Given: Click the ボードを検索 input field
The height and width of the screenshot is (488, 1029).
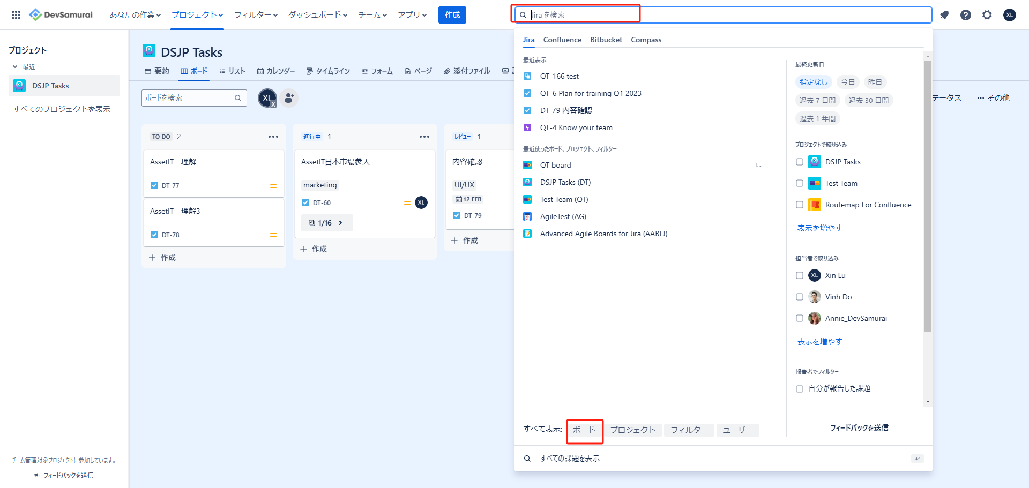Looking at the screenshot, I should (188, 98).
